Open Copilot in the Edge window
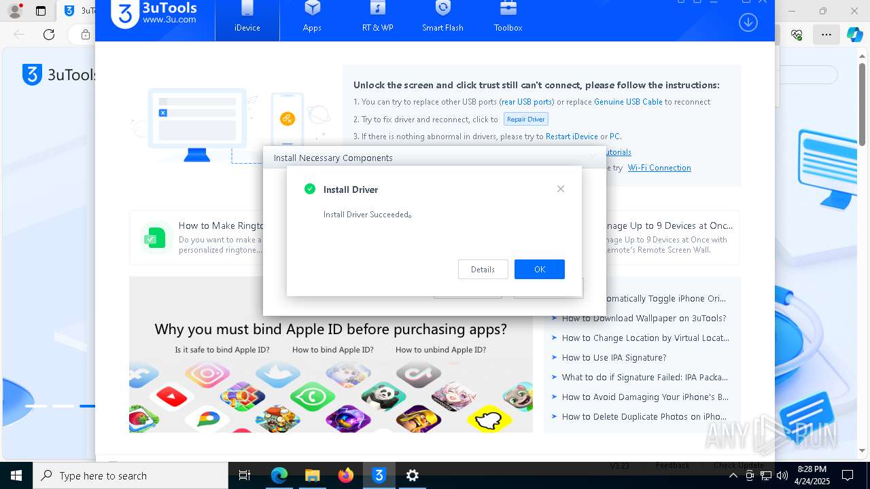870x489 pixels. coord(854,35)
